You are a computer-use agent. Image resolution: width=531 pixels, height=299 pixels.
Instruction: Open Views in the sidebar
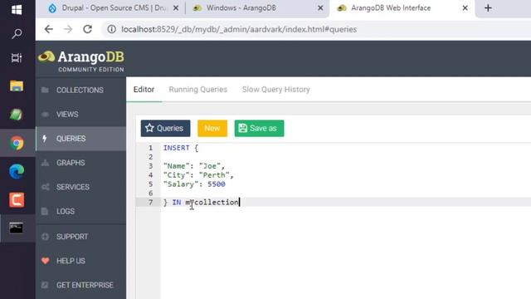(80, 115)
